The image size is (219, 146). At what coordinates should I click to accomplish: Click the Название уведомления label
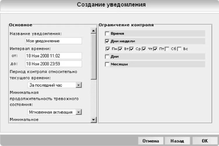coord(36,34)
